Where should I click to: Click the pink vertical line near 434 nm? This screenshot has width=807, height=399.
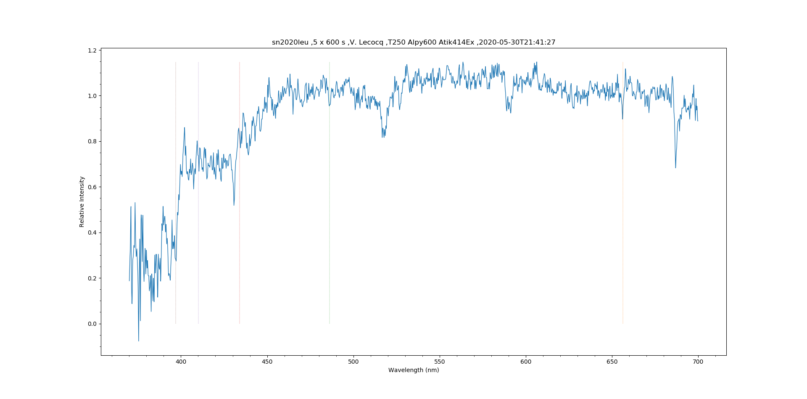pos(240,252)
